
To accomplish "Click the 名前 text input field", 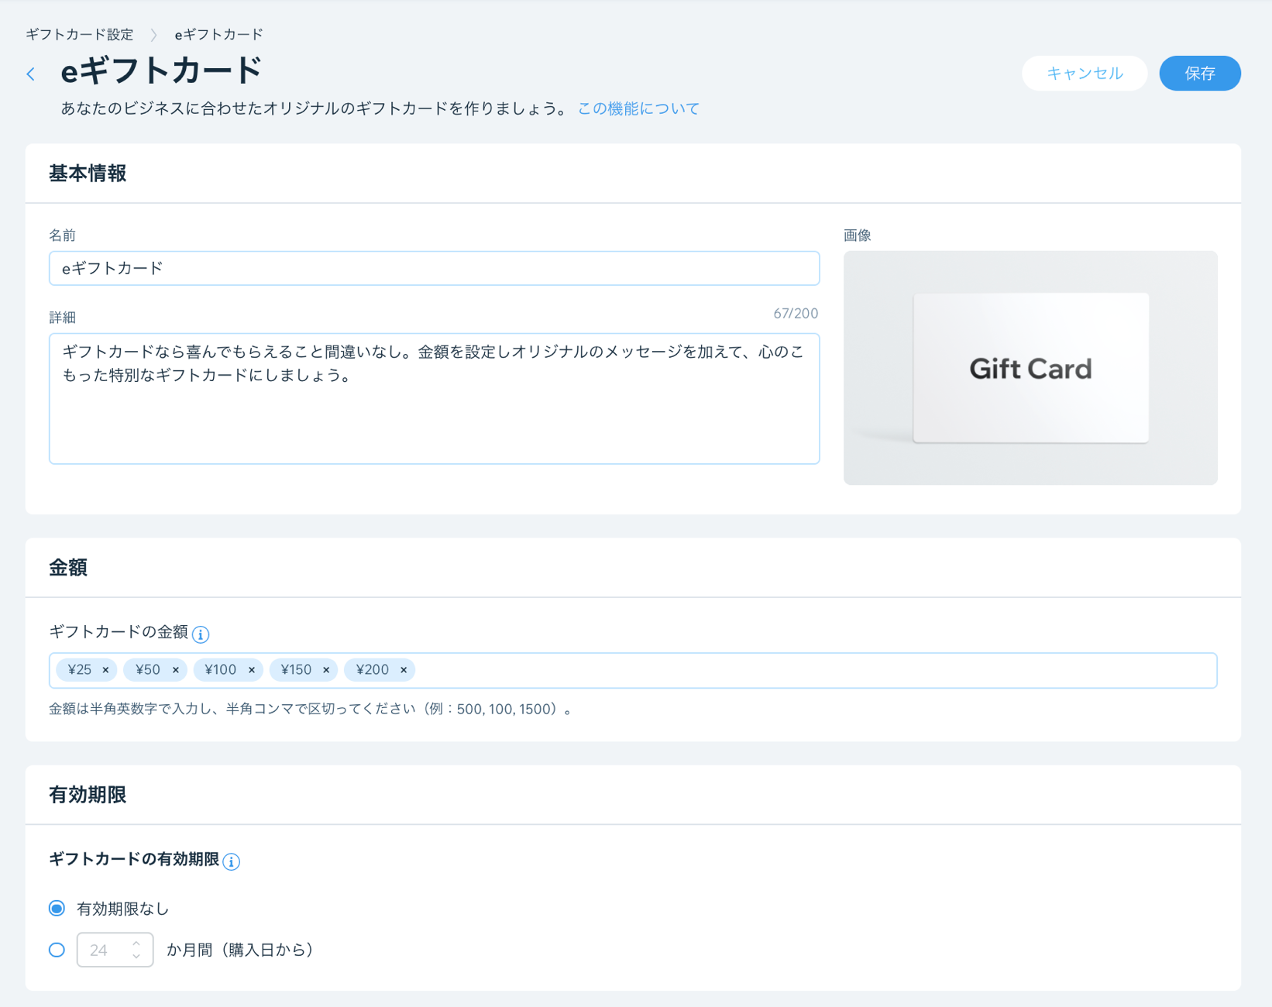I will 434,269.
